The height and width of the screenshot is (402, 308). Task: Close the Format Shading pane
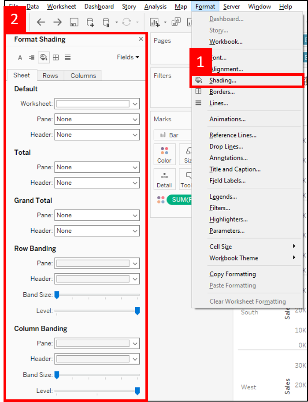point(141,39)
